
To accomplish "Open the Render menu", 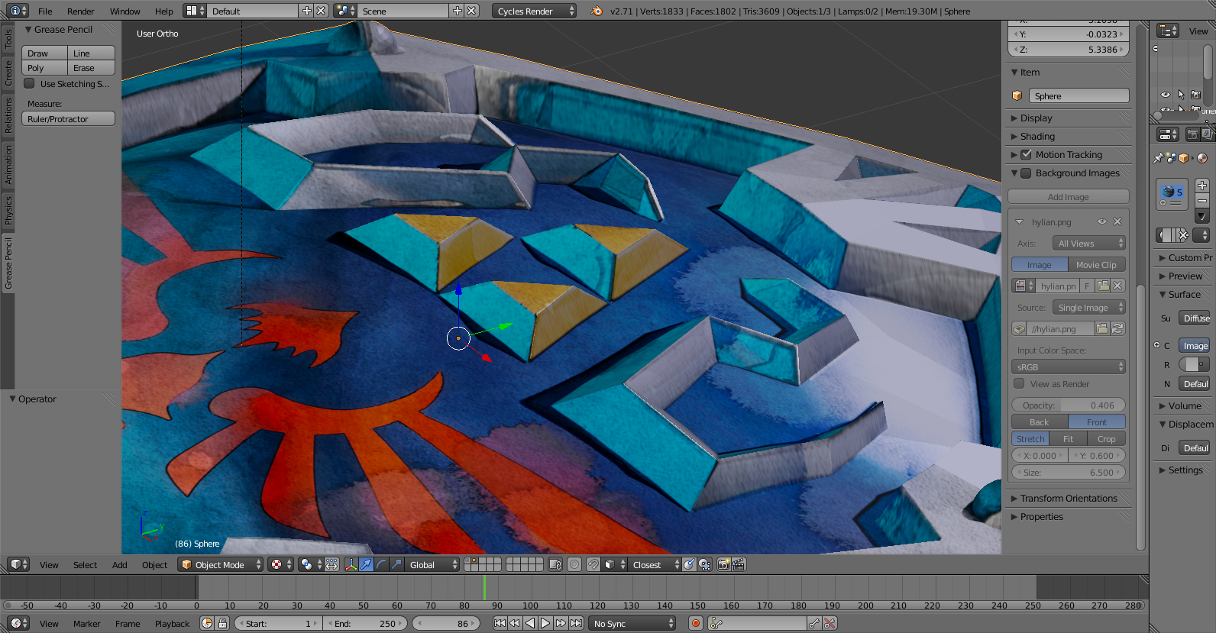I will (x=80, y=11).
